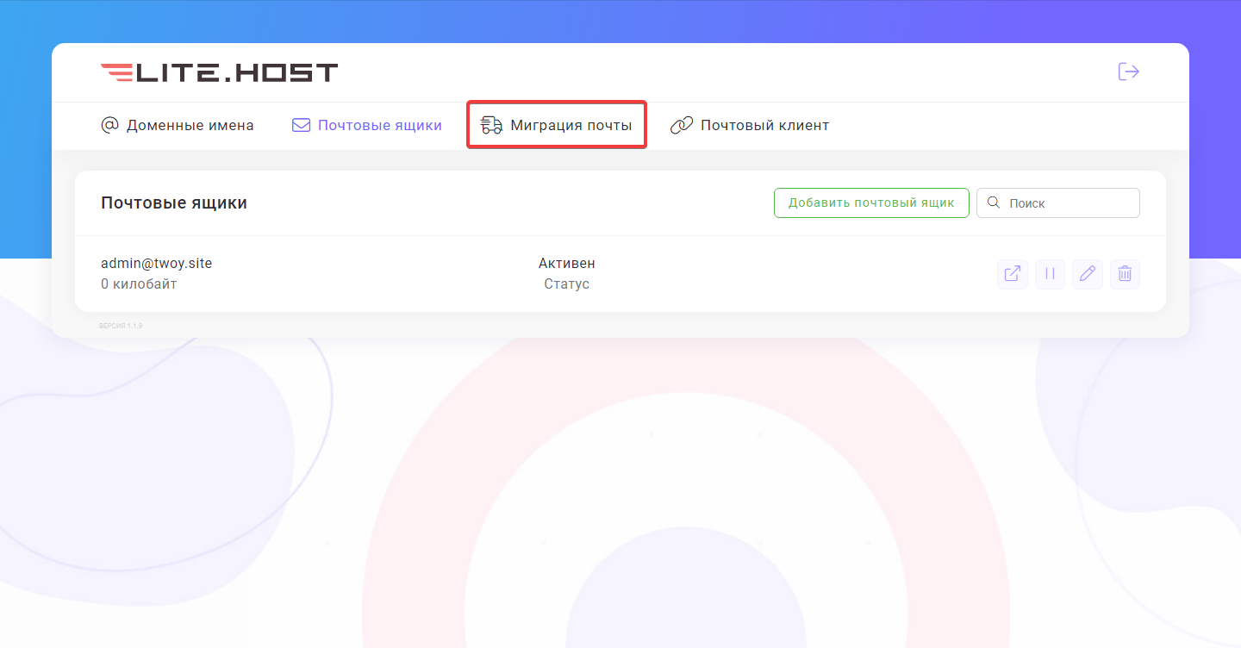Click the LITE.HOST logo

coord(220,72)
